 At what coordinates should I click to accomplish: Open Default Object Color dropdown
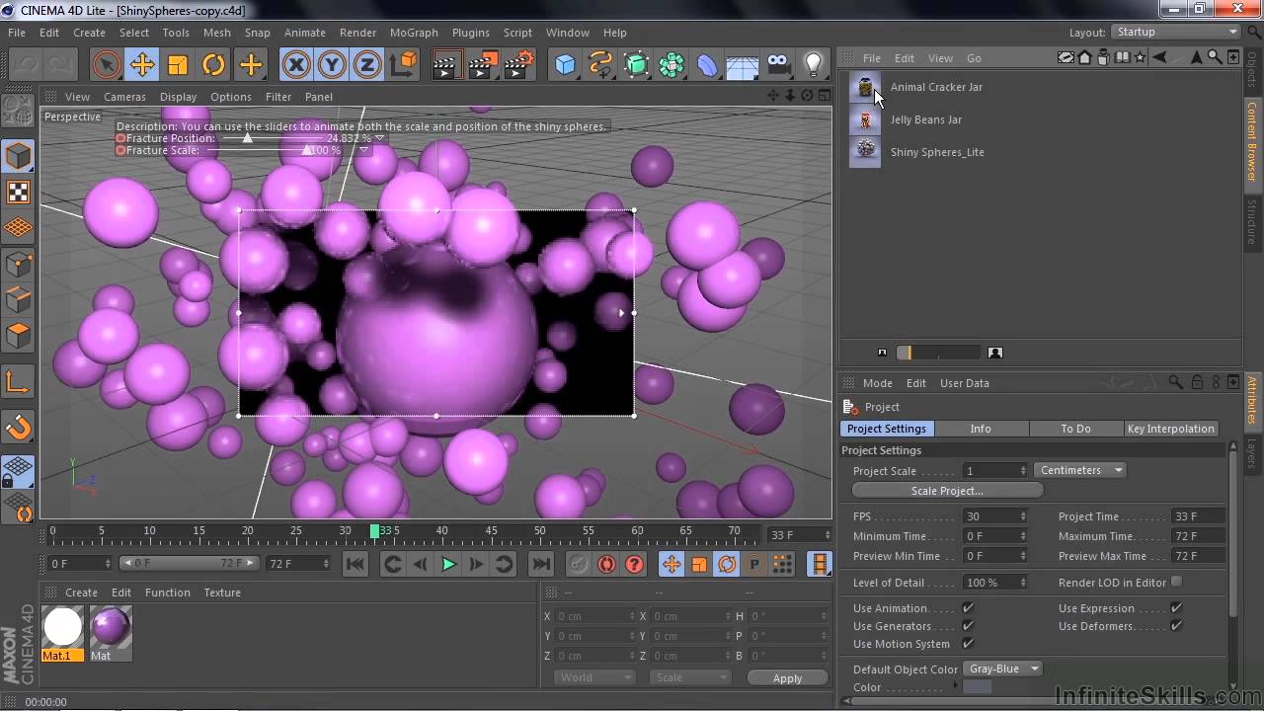tap(1001, 669)
